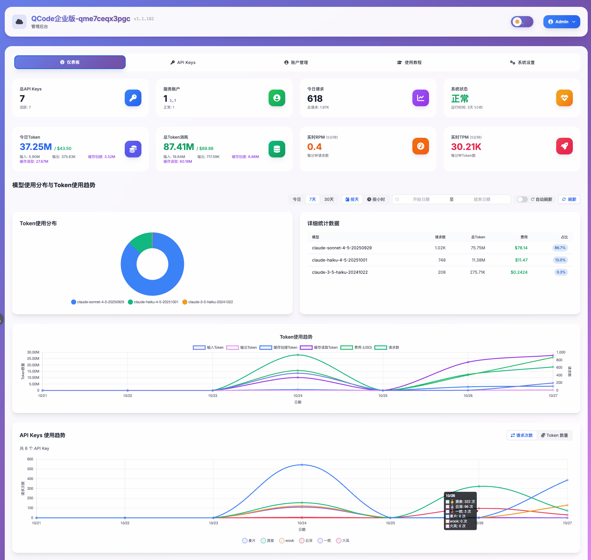
Task: Click the green user icon in 服务账户 card
Action: pyautogui.click(x=277, y=98)
